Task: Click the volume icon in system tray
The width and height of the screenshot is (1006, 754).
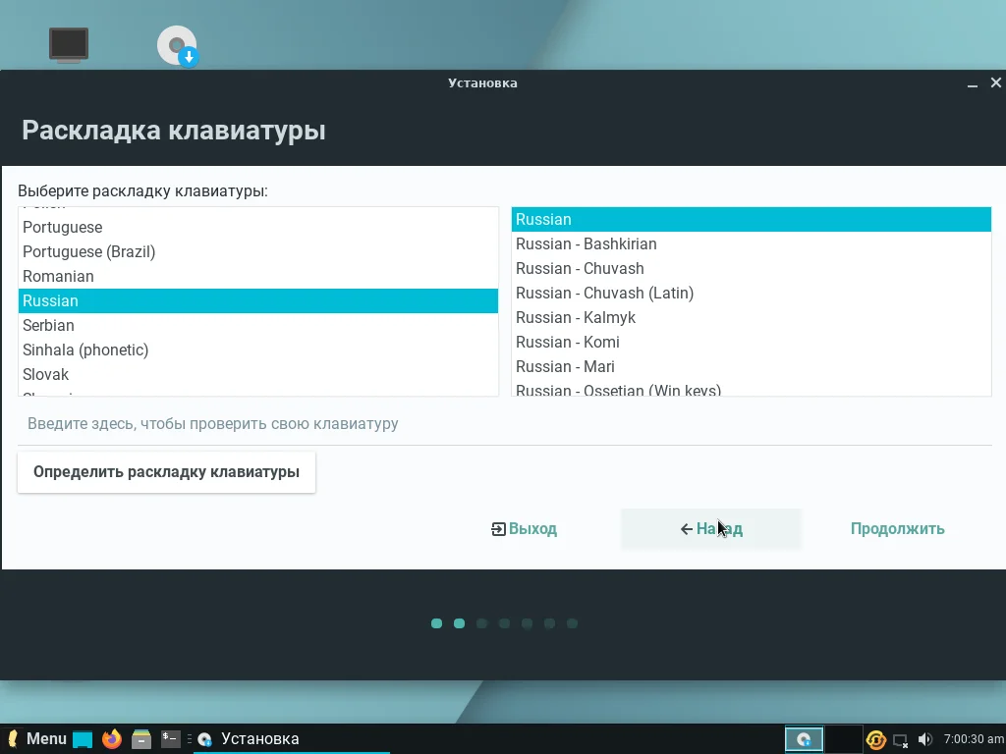Action: pyautogui.click(x=923, y=738)
